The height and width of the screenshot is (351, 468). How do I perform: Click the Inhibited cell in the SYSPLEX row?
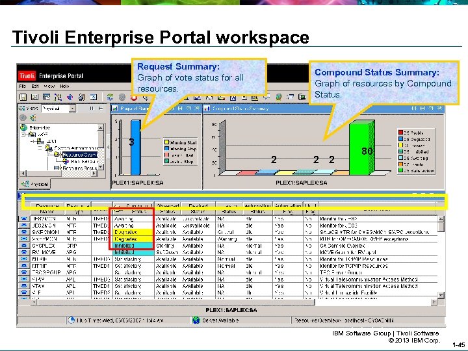click(133, 246)
